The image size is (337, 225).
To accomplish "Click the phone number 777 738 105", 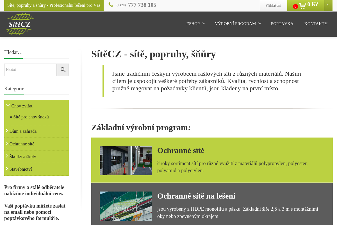I will pyautogui.click(x=142, y=5).
